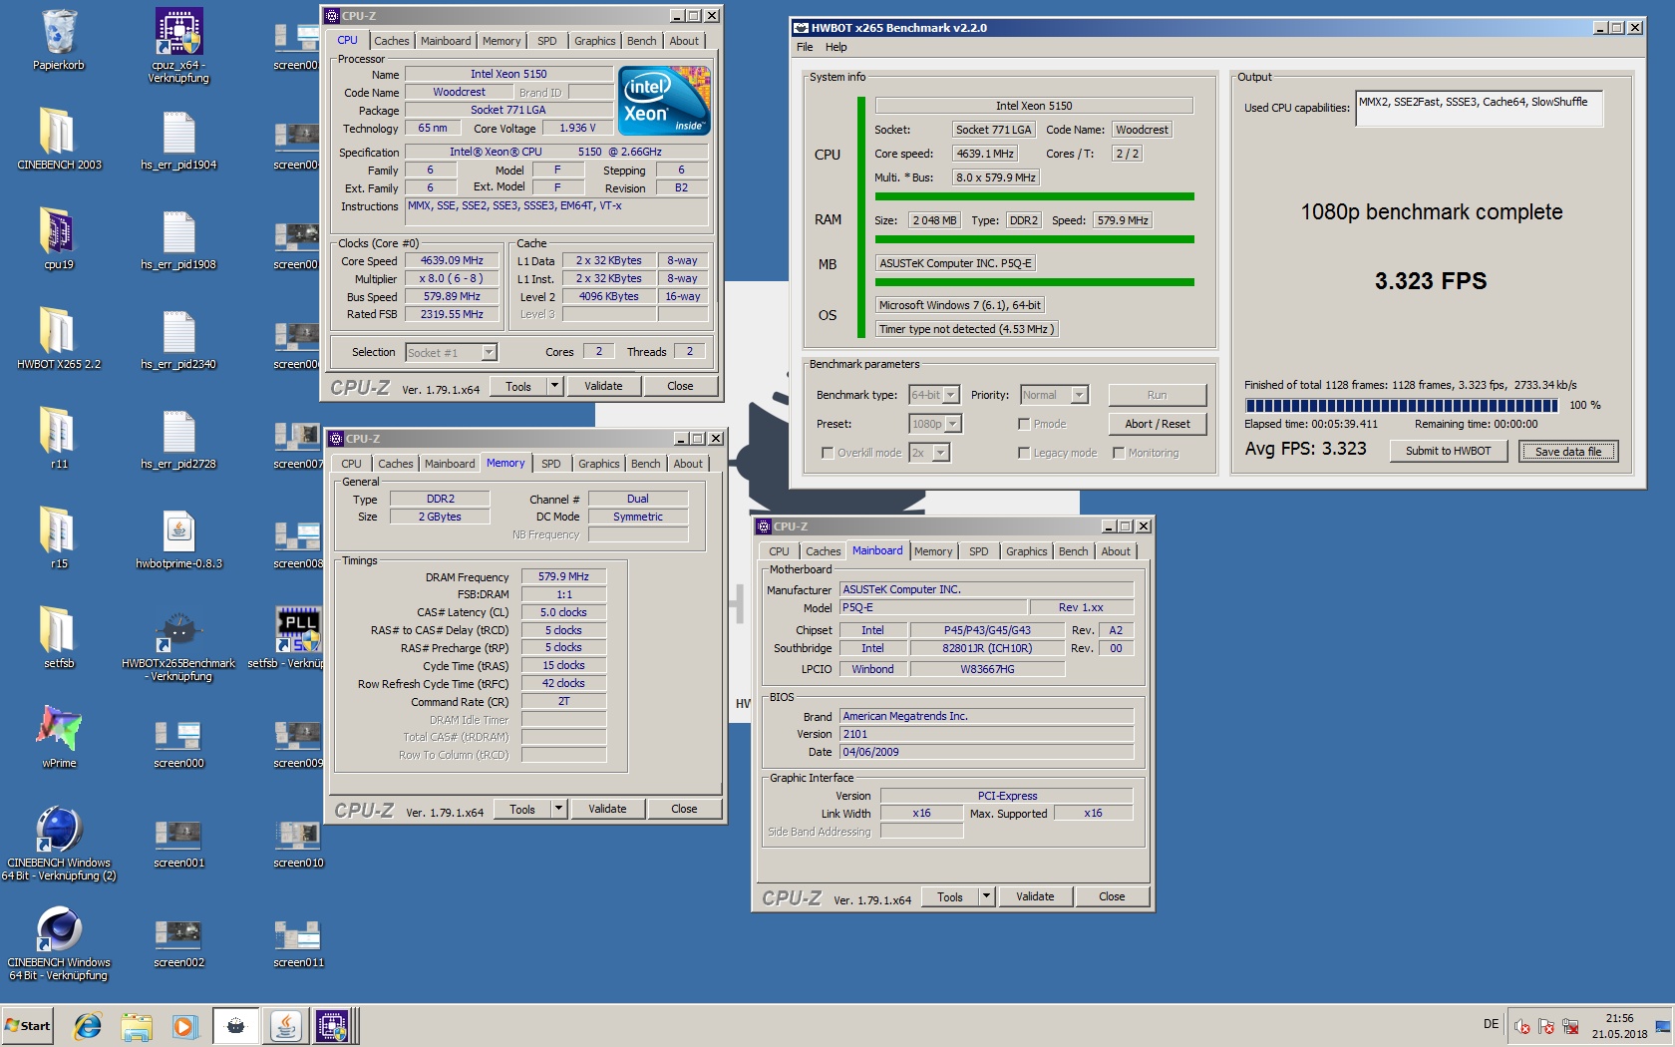Switch to Bench tab in top CPU-Z window
The width and height of the screenshot is (1675, 1047).
(x=641, y=41)
